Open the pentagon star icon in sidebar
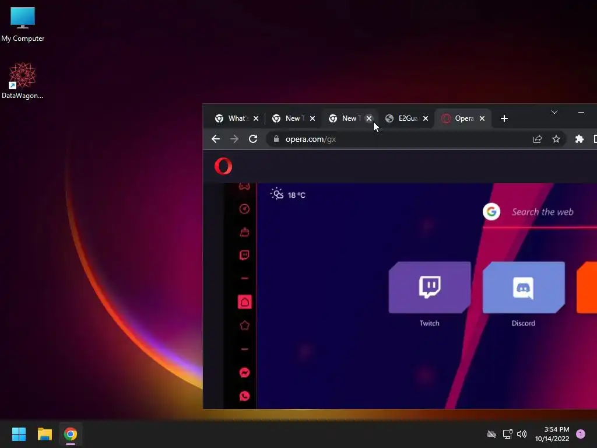 pyautogui.click(x=244, y=325)
